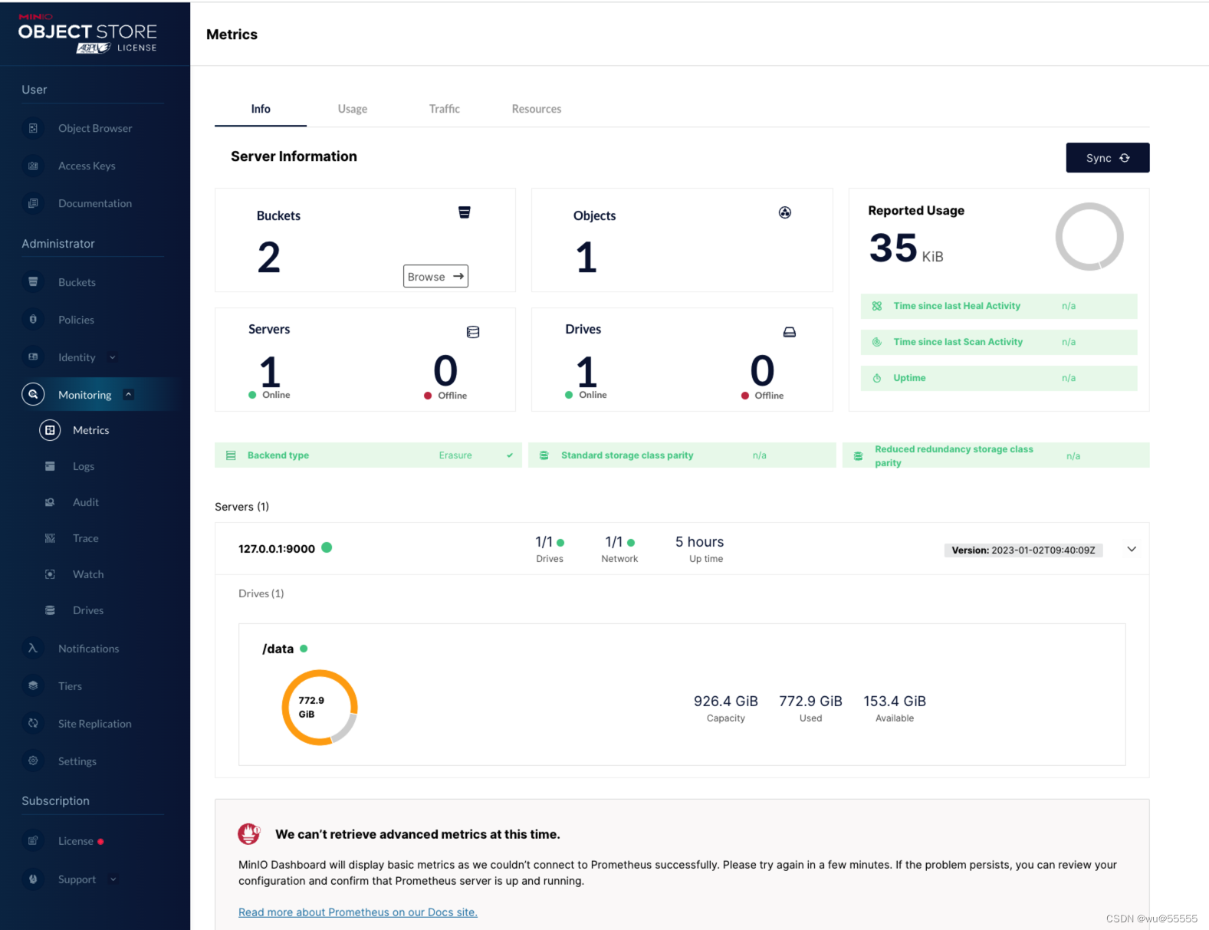
Task: Switch to the Info tab
Action: 261,109
